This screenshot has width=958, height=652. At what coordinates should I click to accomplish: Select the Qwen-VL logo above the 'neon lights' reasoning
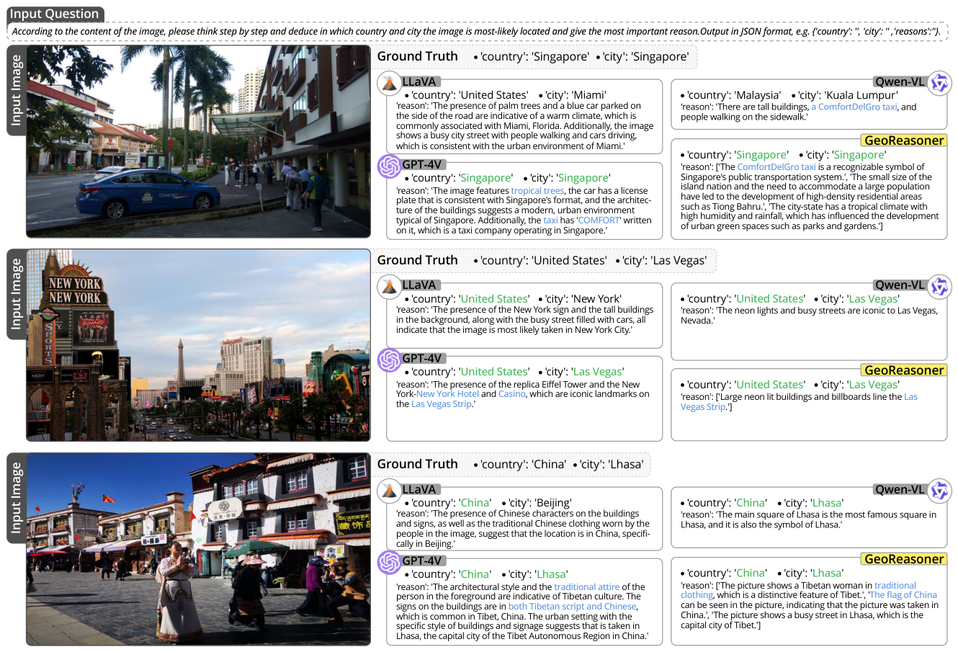pyautogui.click(x=939, y=287)
